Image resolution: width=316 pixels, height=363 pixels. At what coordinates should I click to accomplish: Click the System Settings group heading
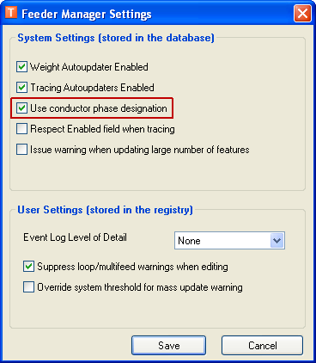116,38
